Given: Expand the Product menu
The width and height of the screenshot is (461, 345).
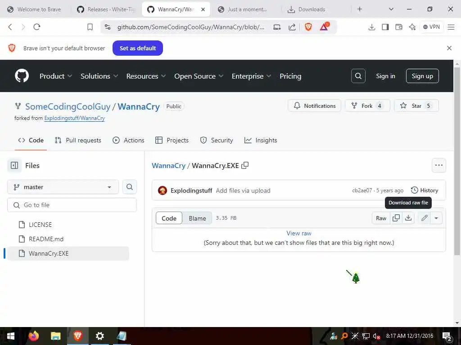Looking at the screenshot, I should 56,76.
